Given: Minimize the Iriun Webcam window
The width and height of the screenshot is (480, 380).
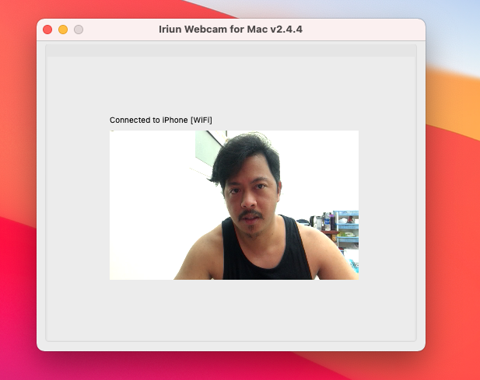Looking at the screenshot, I should (x=63, y=30).
